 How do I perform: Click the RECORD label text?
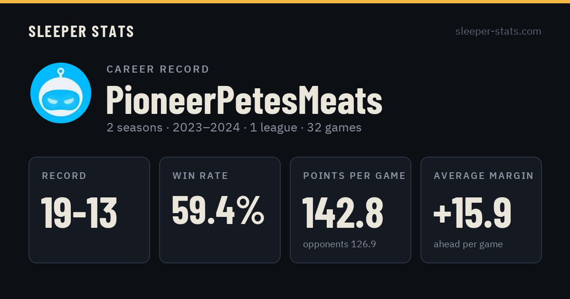[x=64, y=176]
